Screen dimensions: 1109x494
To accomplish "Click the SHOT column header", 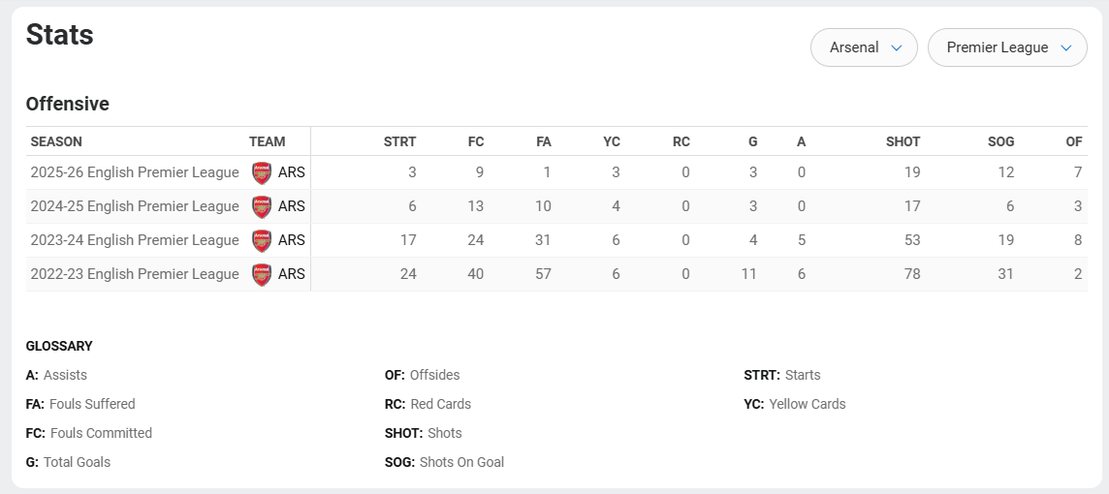I will pyautogui.click(x=903, y=141).
